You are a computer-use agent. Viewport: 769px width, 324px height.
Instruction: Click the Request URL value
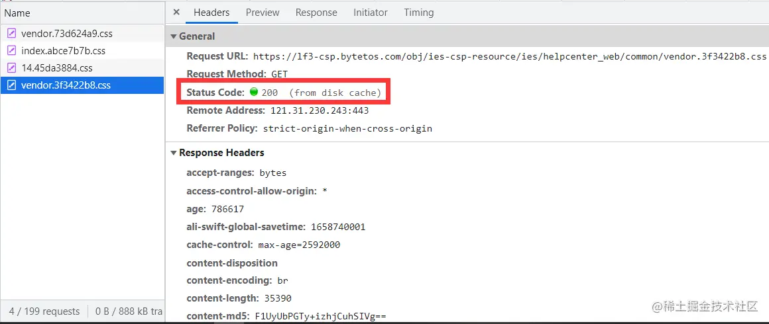click(510, 56)
